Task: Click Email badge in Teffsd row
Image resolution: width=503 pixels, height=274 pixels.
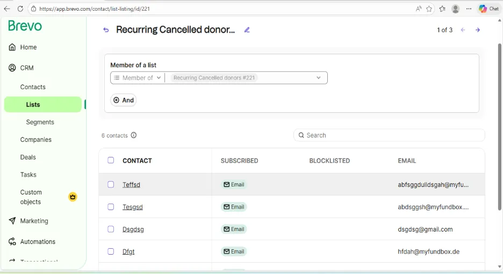Action: 234,184
